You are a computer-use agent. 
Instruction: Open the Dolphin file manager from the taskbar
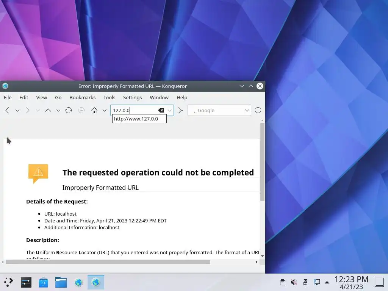61,282
